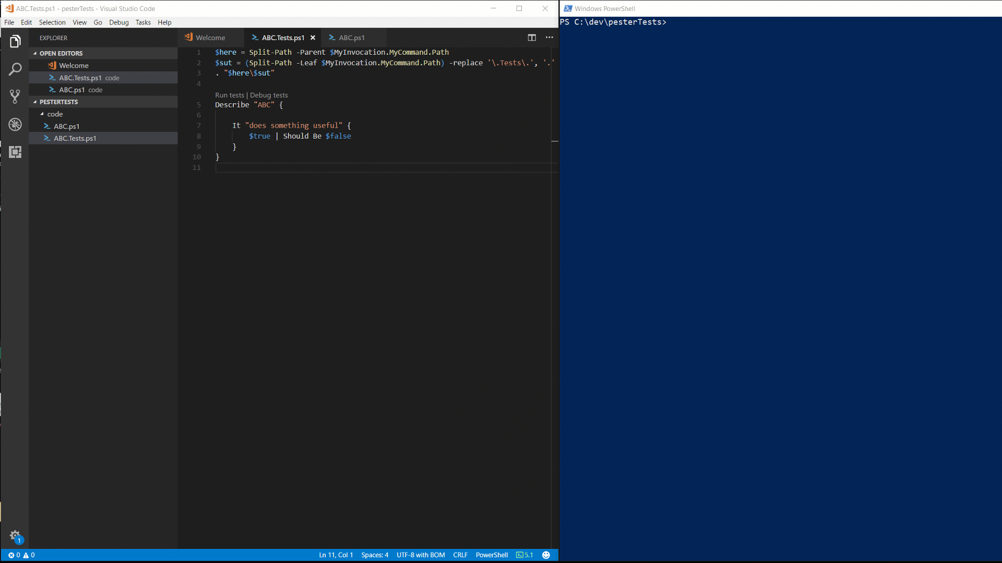Select ABC.ps1 in the code folder
This screenshot has height=563, width=1002.
pyautogui.click(x=66, y=126)
